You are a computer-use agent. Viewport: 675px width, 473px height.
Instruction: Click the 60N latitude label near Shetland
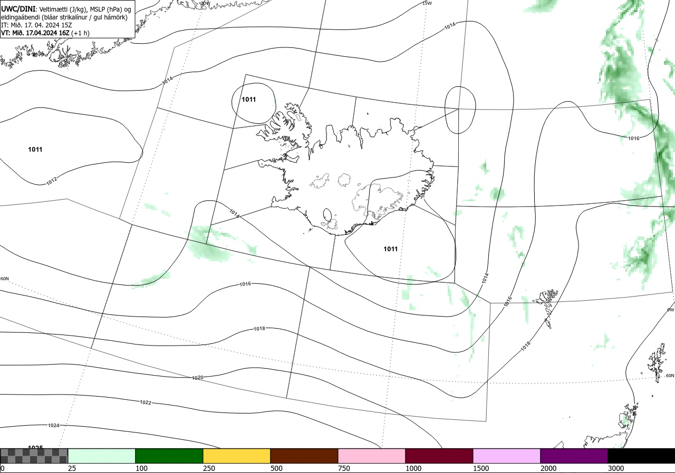(670, 376)
